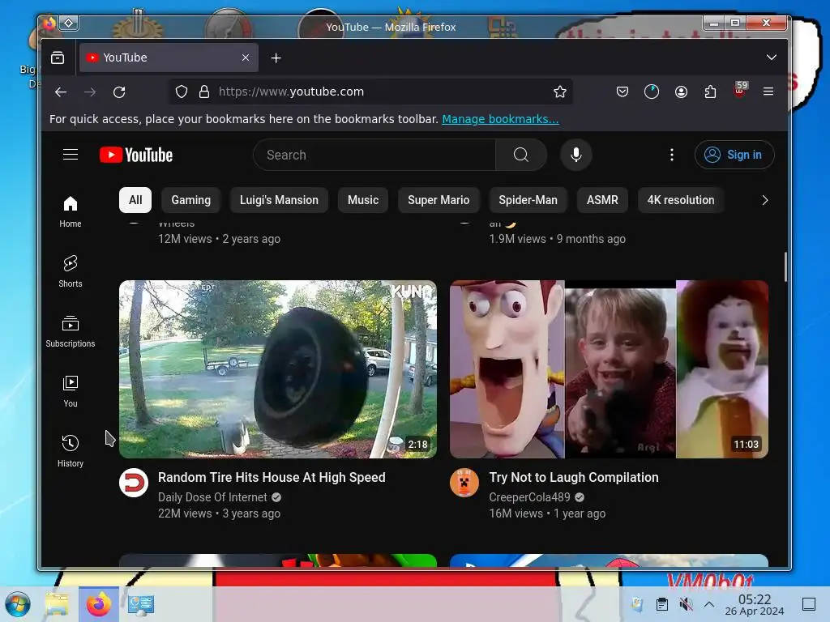The width and height of the screenshot is (830, 622).
Task: Open a new tab with plus button
Action: 276,58
